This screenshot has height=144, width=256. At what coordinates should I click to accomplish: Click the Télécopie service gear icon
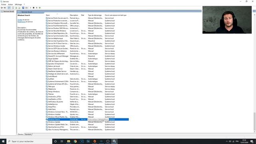(47, 86)
